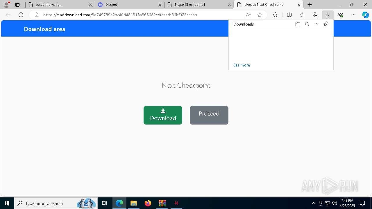Click the Downloads toolbar button
The width and height of the screenshot is (372, 209).
tap(328, 15)
